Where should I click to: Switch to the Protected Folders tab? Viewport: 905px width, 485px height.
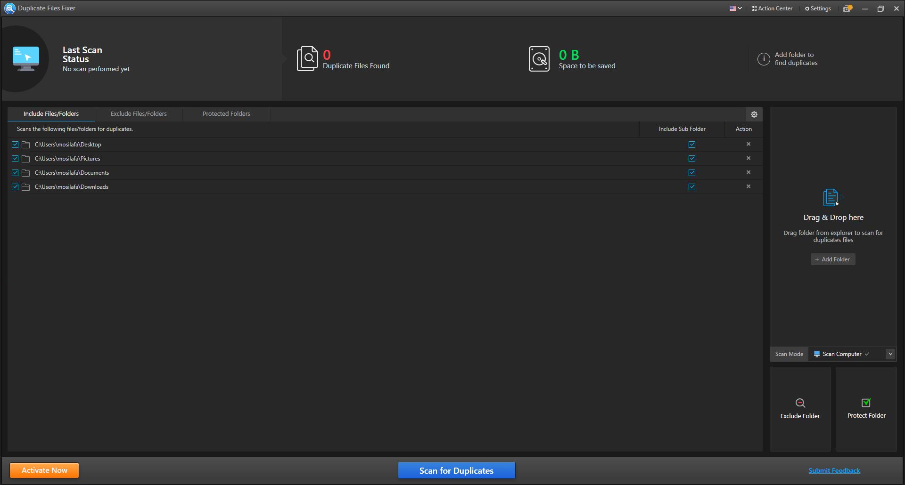point(226,114)
